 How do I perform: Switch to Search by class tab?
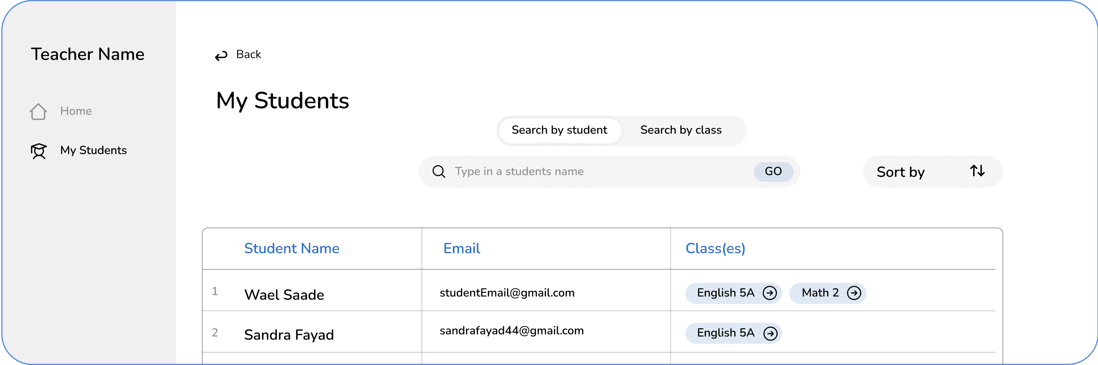(681, 130)
